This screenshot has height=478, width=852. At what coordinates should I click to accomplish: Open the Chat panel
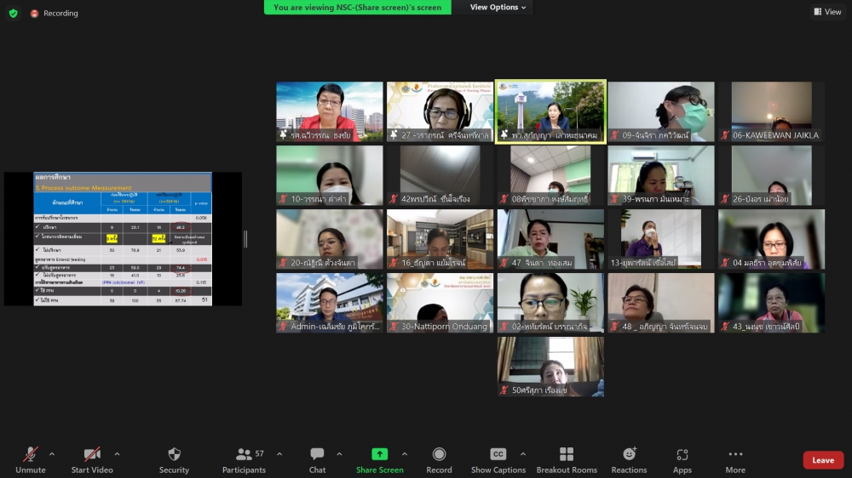pyautogui.click(x=317, y=455)
